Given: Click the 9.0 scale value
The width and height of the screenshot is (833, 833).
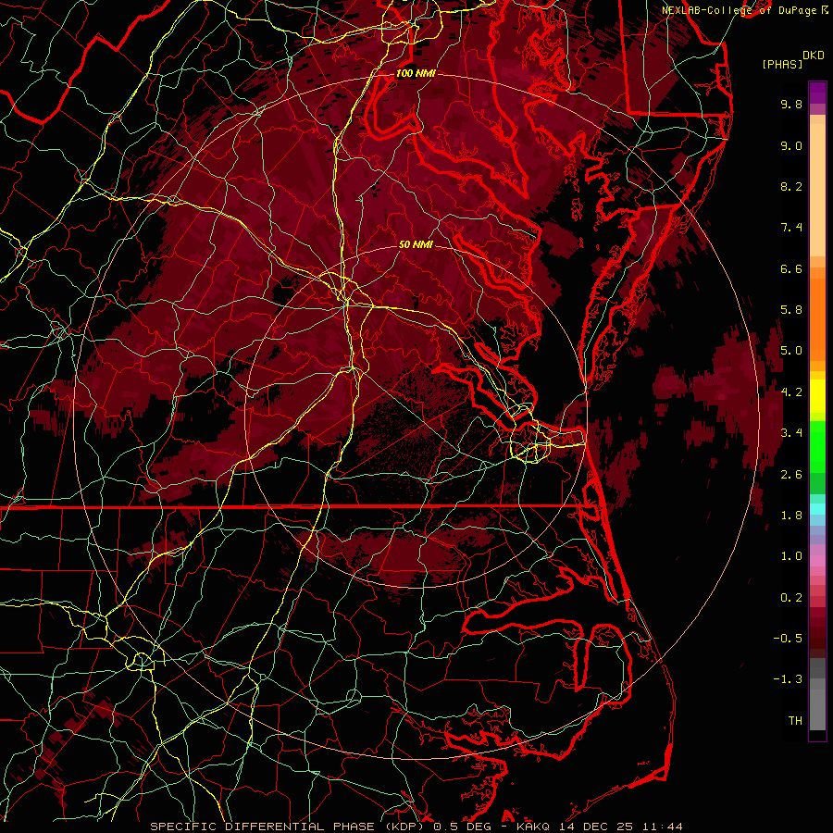Looking at the screenshot, I should click(x=791, y=145).
